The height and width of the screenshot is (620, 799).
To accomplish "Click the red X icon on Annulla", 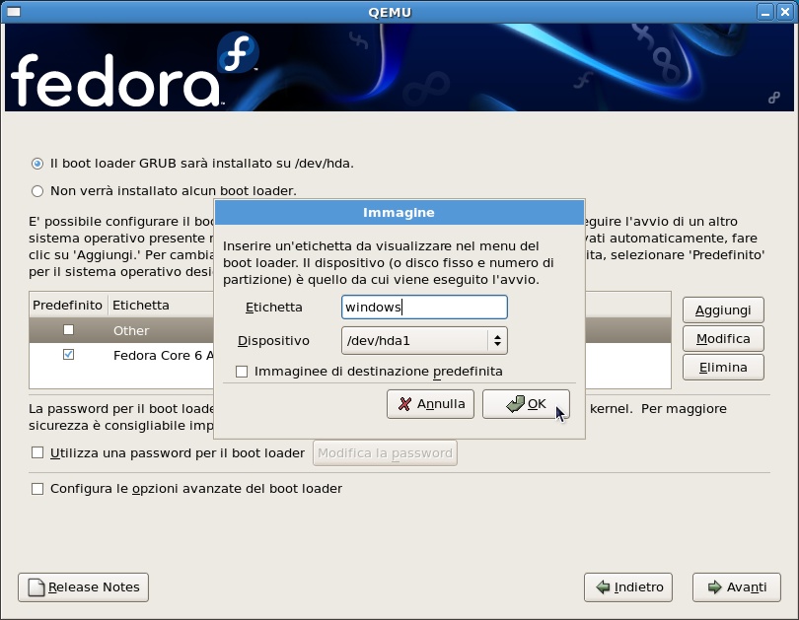I will coord(404,404).
